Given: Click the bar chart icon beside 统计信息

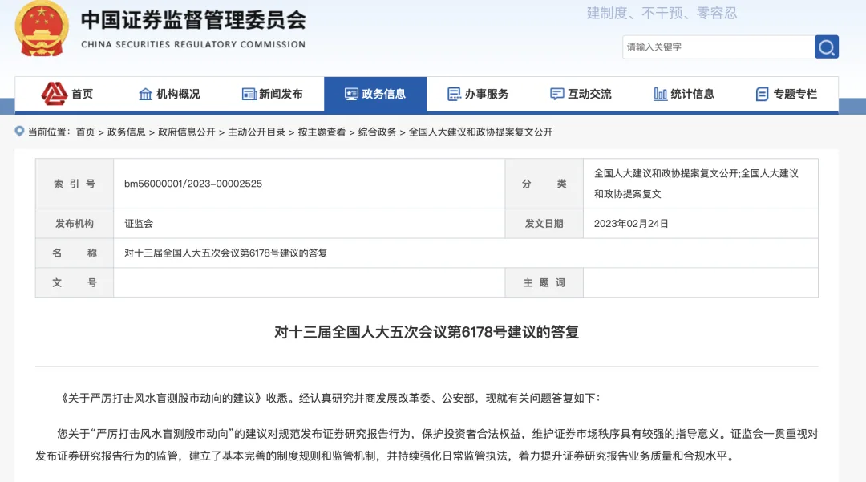Looking at the screenshot, I should [x=660, y=95].
